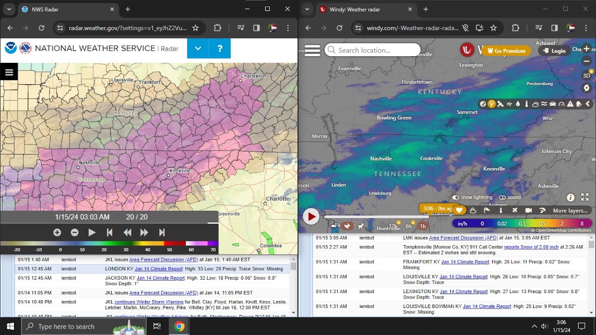The width and height of the screenshot is (596, 335).
Task: Select the 6h radar range
Action: pyautogui.click(x=408, y=226)
